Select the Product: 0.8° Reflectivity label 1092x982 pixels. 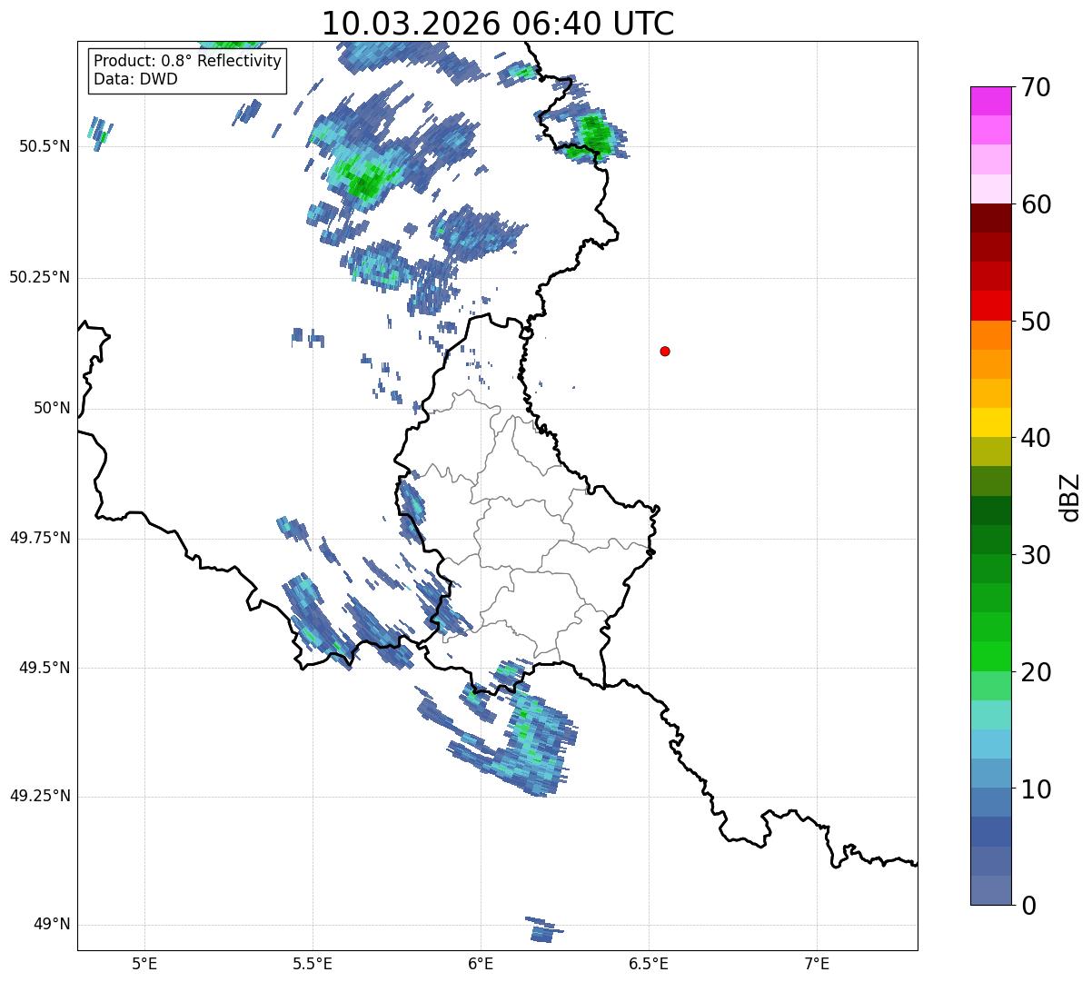click(x=188, y=61)
